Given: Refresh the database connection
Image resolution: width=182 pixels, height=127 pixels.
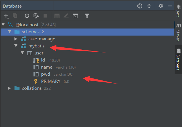Looking at the screenshot, I should pos(27,16).
